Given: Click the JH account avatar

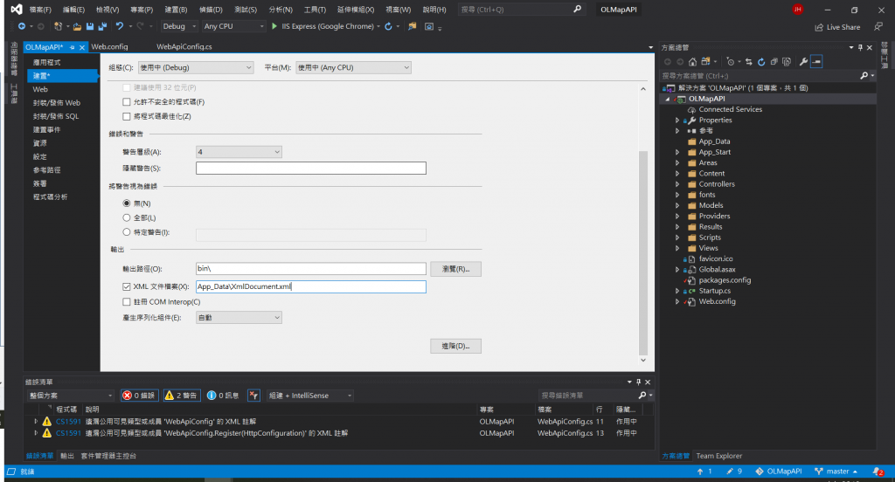Looking at the screenshot, I should 798,9.
